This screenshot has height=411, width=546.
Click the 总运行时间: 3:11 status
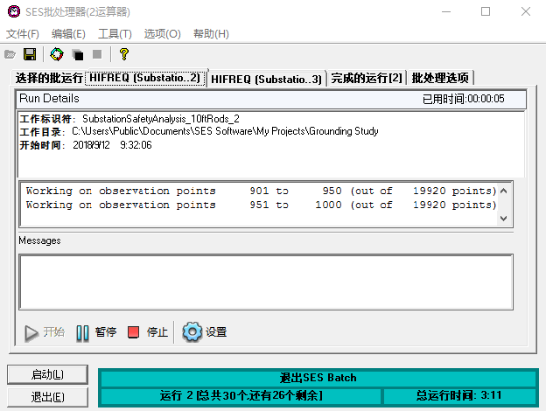459,395
